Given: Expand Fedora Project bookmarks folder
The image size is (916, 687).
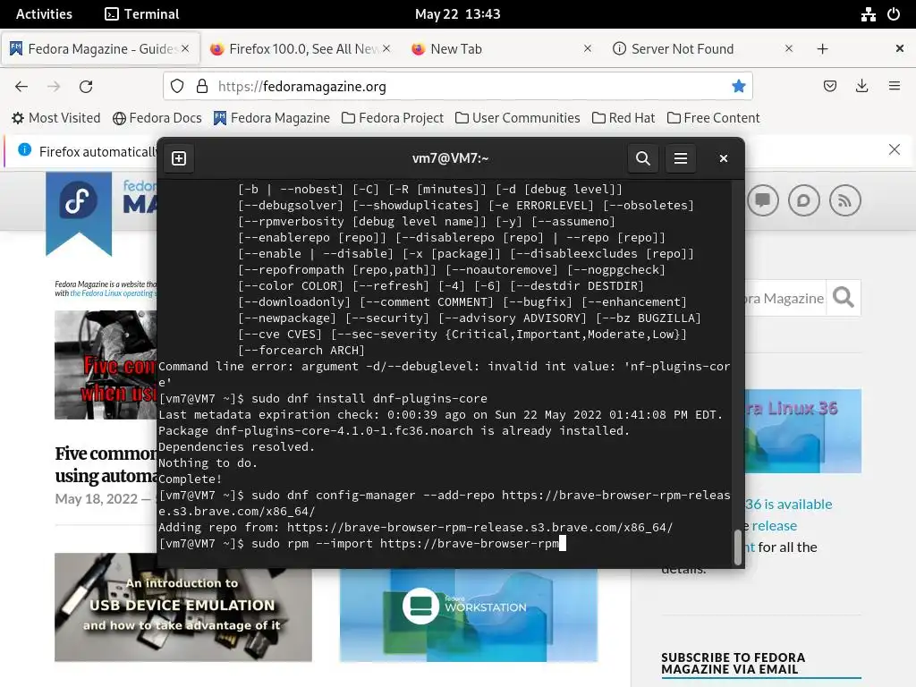Looking at the screenshot, I should click(393, 118).
